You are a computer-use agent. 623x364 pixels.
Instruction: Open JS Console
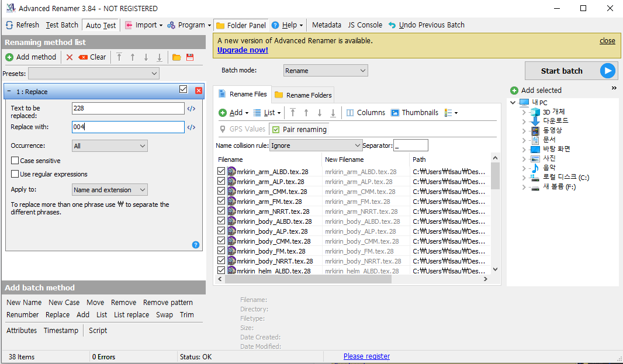click(365, 25)
